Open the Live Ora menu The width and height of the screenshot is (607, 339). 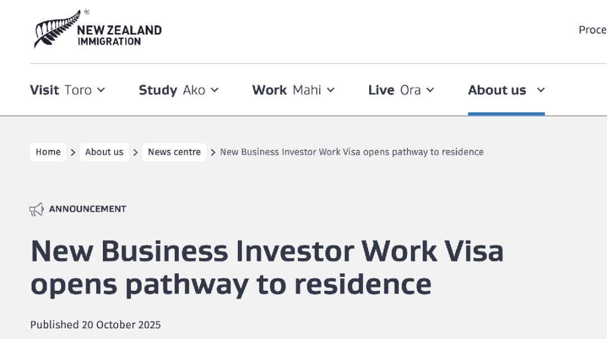pos(394,90)
